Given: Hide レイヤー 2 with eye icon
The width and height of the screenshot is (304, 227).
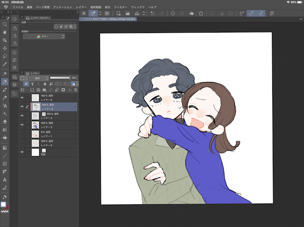Looking at the screenshot, I should coord(22,116).
